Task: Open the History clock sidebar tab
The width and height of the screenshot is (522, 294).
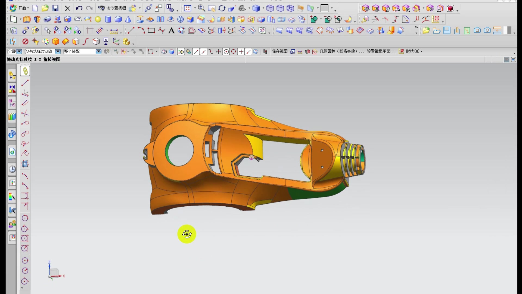Action: click(12, 169)
